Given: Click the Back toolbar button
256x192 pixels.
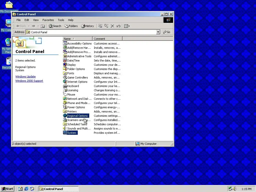Looking at the screenshot, I should tap(21, 26).
